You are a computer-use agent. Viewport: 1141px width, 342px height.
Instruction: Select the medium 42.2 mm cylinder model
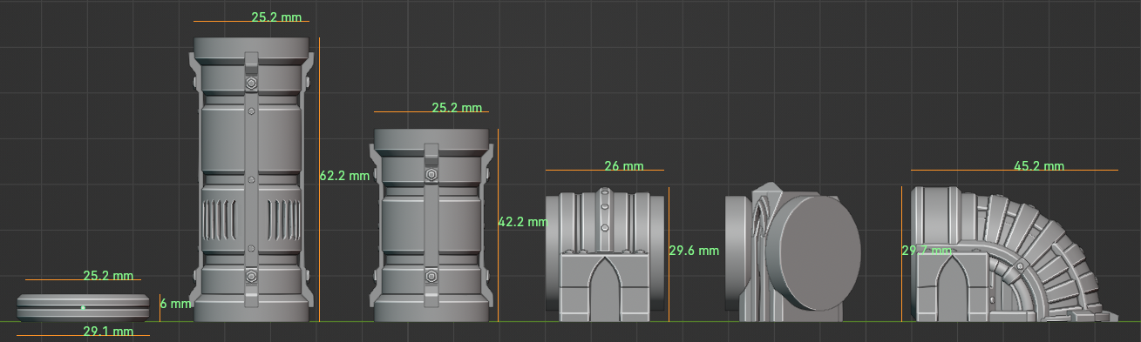coord(431,225)
